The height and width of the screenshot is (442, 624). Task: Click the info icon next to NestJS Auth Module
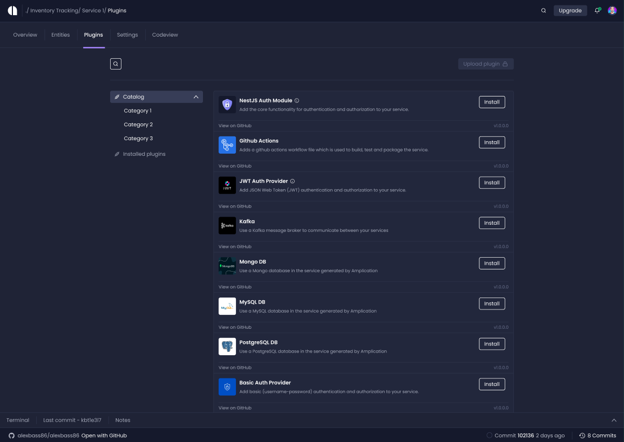(296, 100)
